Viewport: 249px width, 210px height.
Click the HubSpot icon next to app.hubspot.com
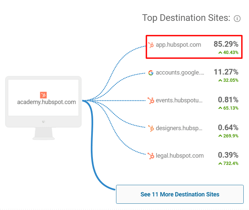[151, 45]
